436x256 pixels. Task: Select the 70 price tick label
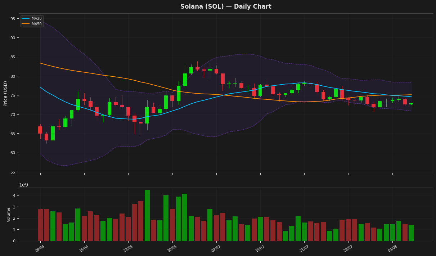point(13,114)
